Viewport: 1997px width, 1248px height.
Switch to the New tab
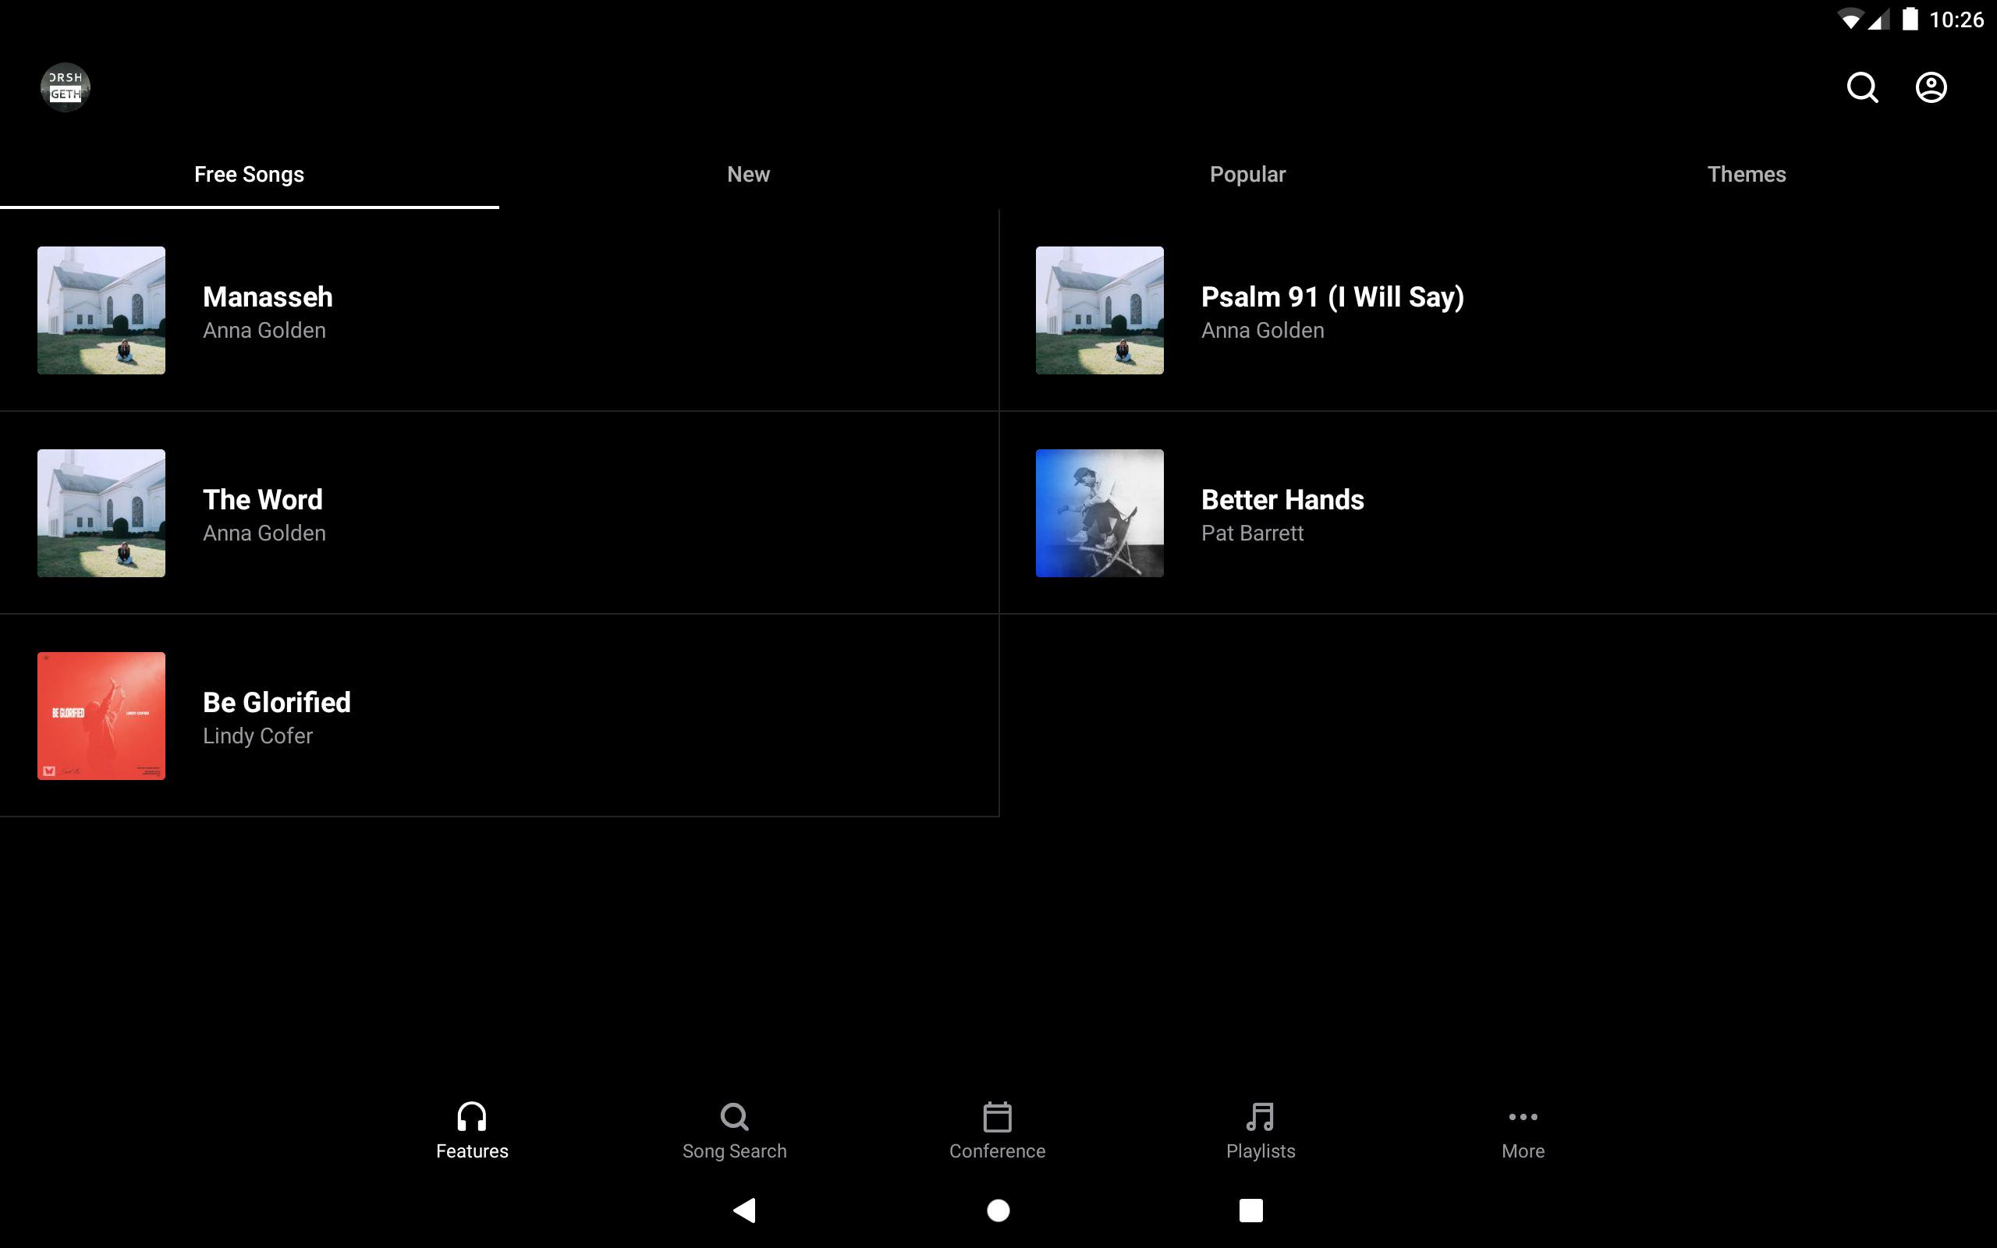point(748,174)
